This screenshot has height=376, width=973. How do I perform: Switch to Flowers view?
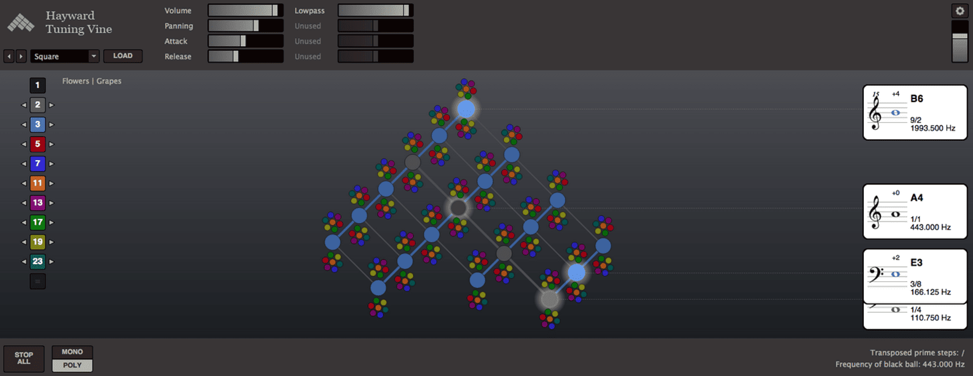tap(76, 81)
